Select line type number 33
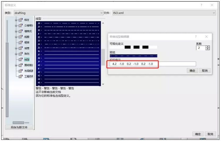The image size is (221, 141). pos(68,41)
